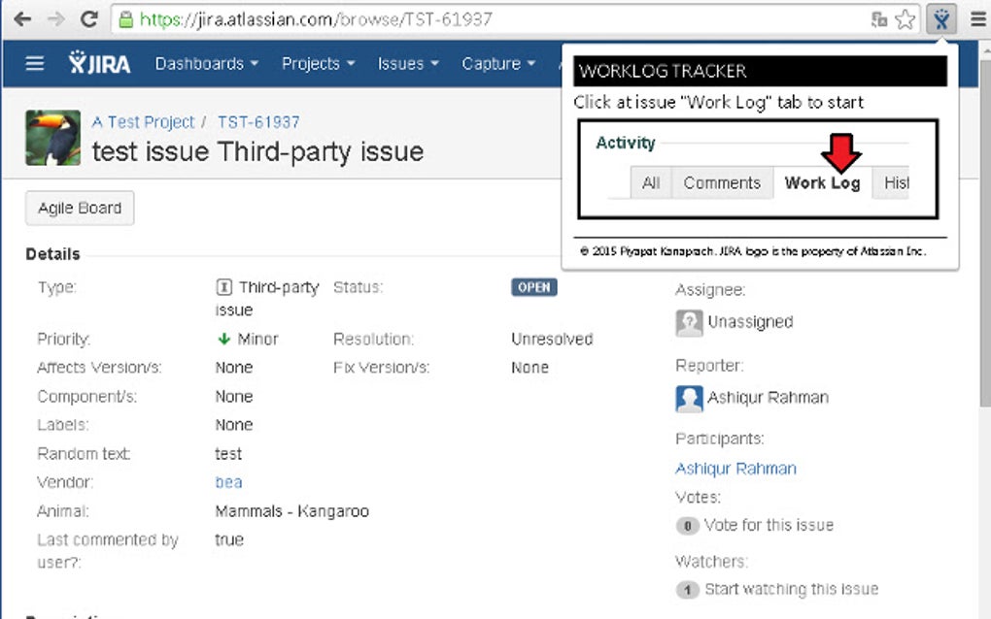
Task: Reload the page with refresh icon
Action: coord(89,19)
